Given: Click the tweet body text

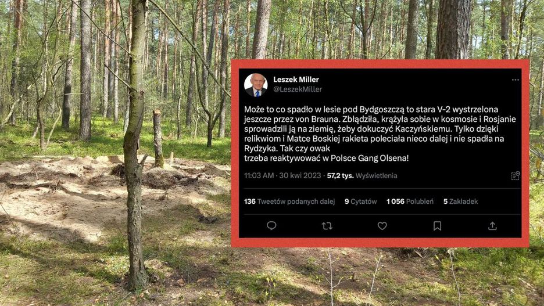Looking at the screenshot, I should coord(380,134).
